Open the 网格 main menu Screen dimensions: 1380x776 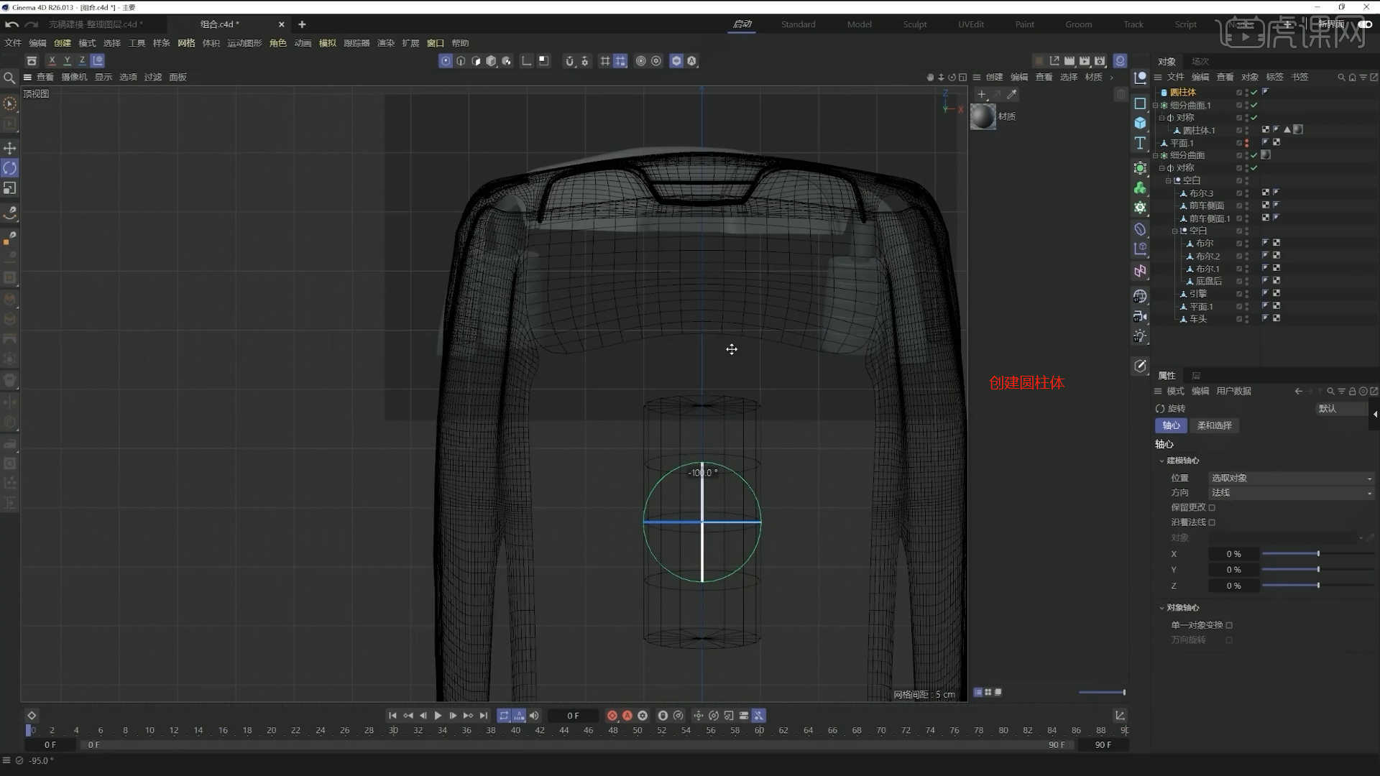pos(186,43)
